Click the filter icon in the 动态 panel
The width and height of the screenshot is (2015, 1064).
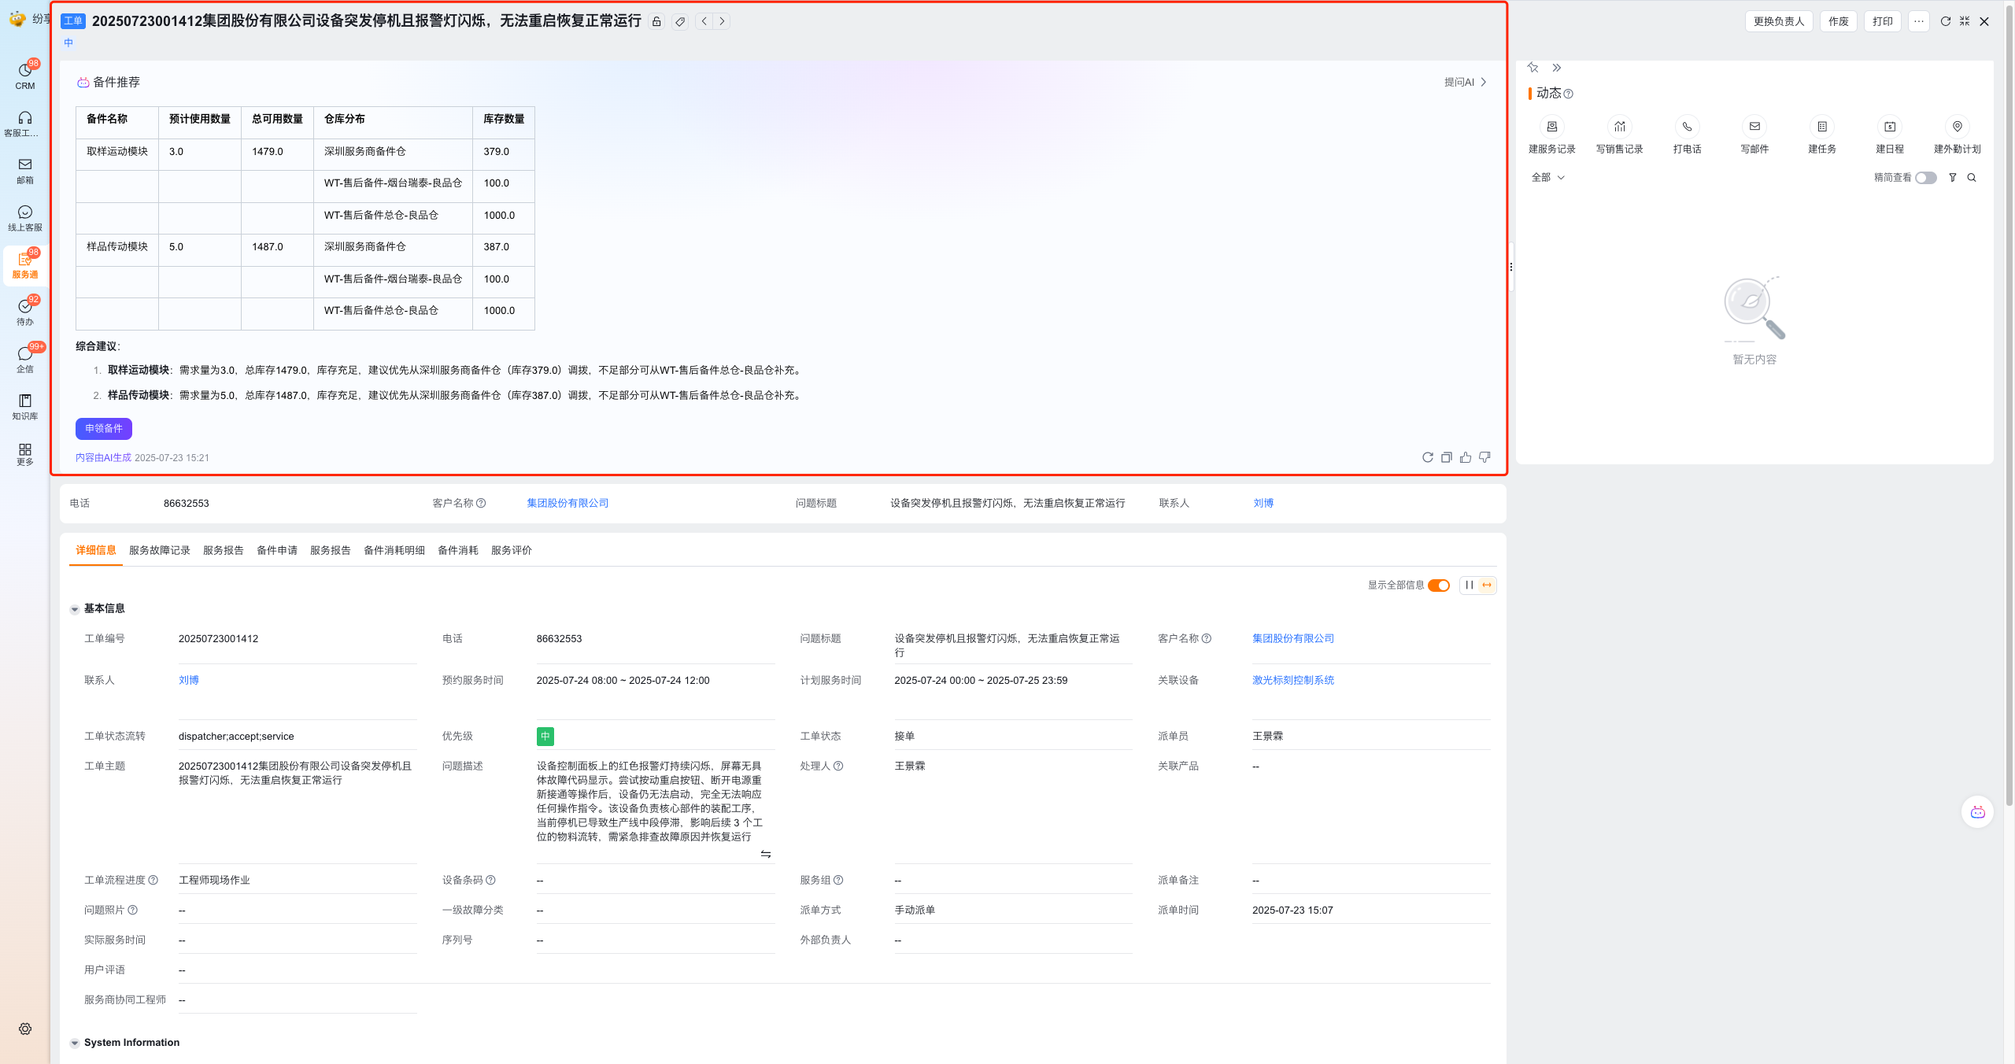(x=1953, y=178)
